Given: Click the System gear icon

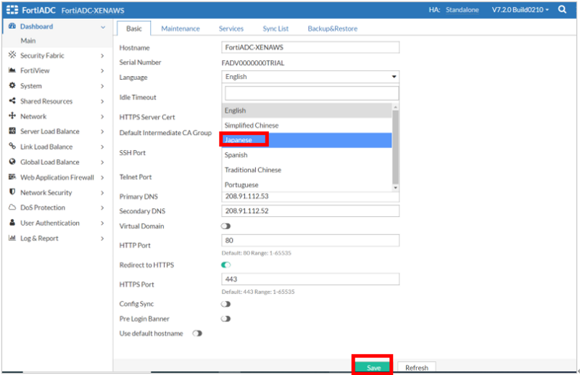Looking at the screenshot, I should click(x=12, y=86).
